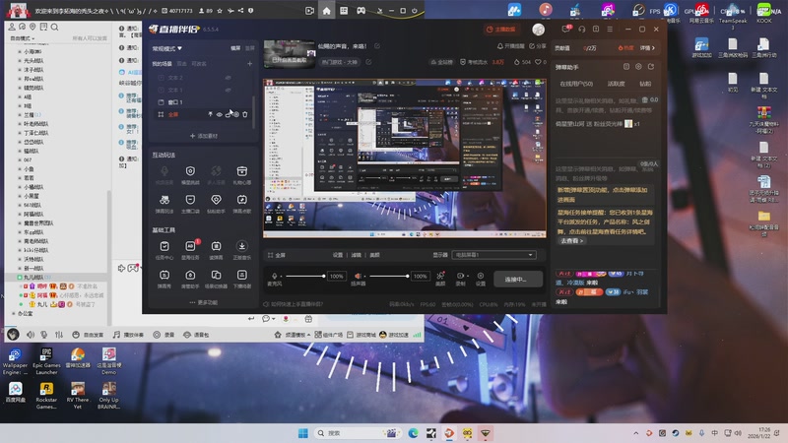Image resolution: width=788 pixels, height=443 pixels.
Task: Expand 更多功能 more functions
Action: coord(202,302)
